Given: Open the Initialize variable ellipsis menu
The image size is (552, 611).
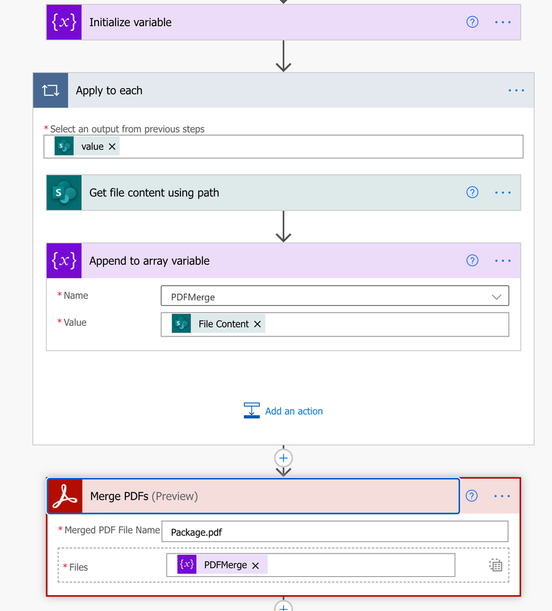Looking at the screenshot, I should tap(502, 22).
